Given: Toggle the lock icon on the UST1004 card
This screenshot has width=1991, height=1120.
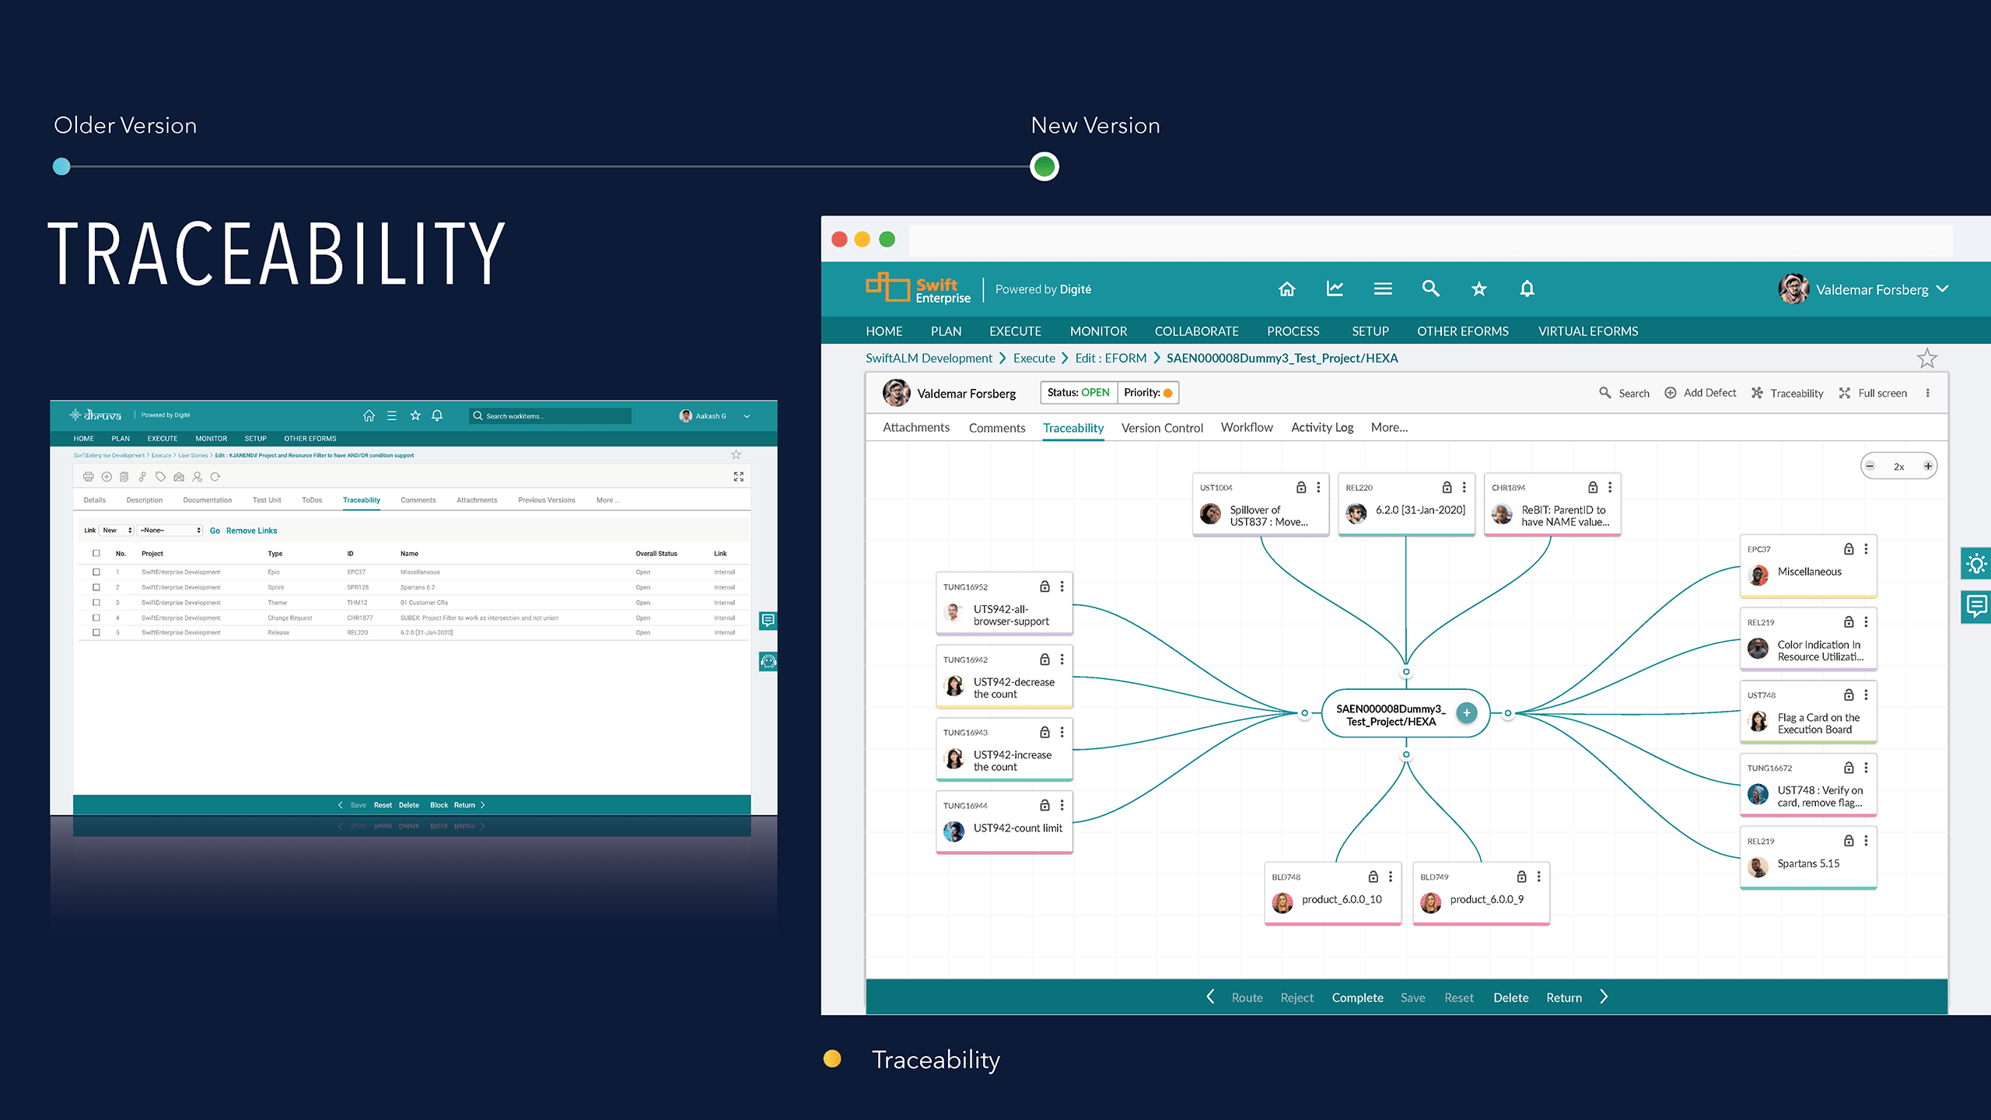Looking at the screenshot, I should coord(1300,487).
